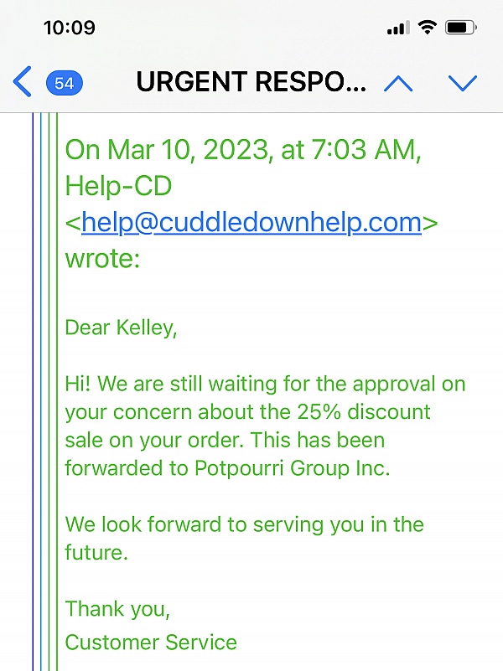The width and height of the screenshot is (503, 671).
Task: Tap the quote level indent bars
Action: (x=45, y=391)
